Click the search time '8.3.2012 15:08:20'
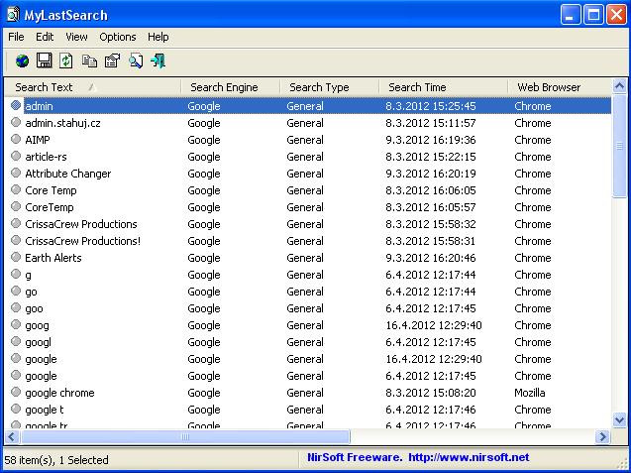Viewport: 631px width, 473px height. (431, 393)
